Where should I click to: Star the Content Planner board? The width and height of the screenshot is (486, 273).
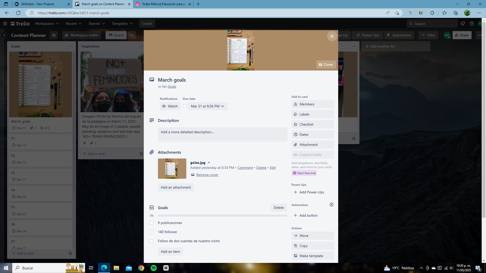pyautogui.click(x=54, y=35)
